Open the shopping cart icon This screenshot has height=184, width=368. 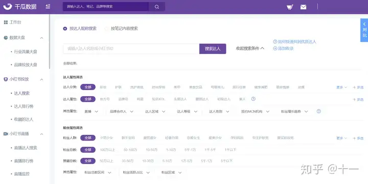point(290,7)
